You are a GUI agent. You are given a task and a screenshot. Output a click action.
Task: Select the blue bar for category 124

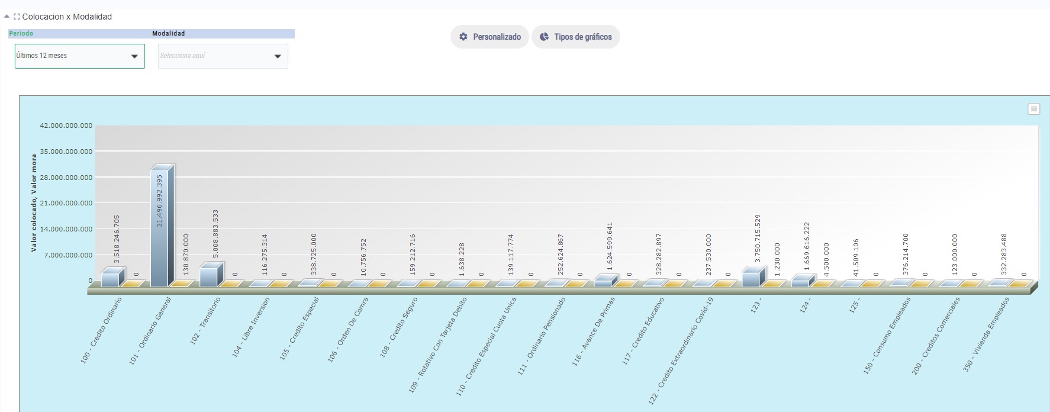801,282
